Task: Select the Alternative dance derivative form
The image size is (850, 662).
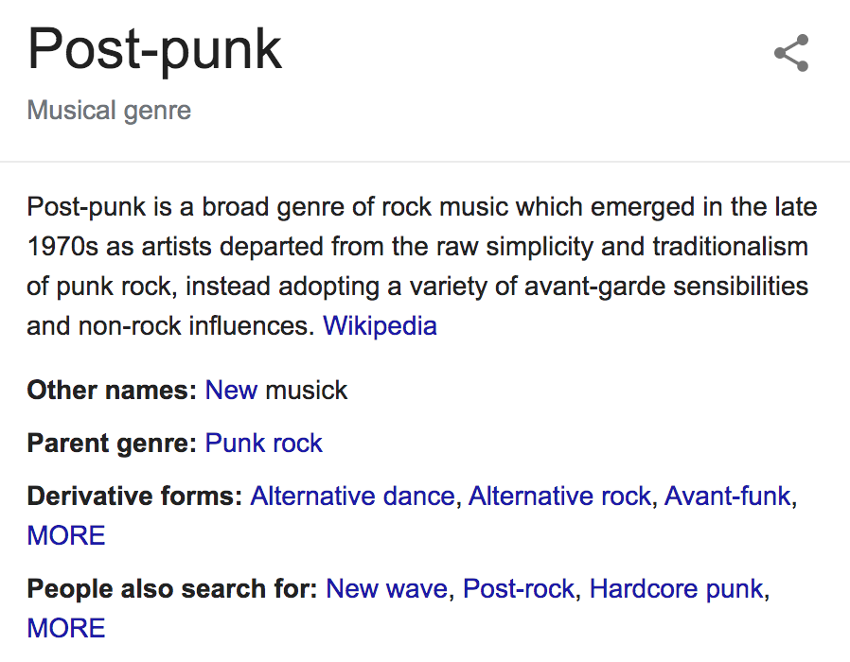Action: (x=352, y=496)
